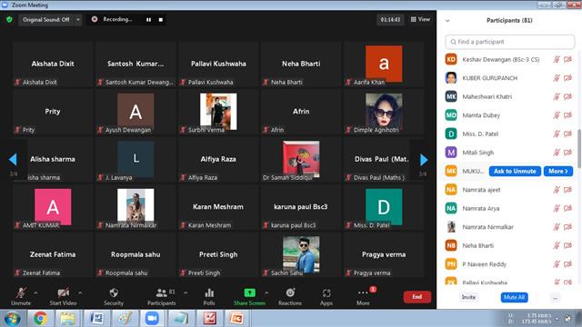The width and height of the screenshot is (582, 327).
Task: Click the meeting timer 01:14:43
Action: click(390, 19)
